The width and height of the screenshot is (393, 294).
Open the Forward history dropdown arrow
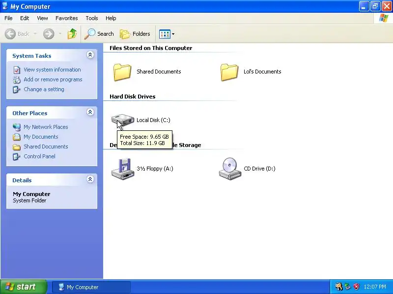coord(60,33)
